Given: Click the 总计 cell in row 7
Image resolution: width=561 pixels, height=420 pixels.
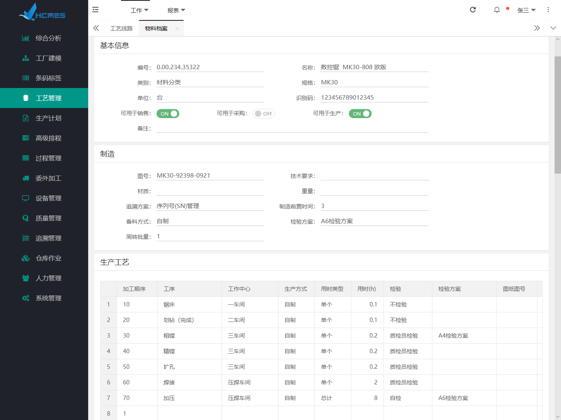Looking at the screenshot, I should (x=333, y=398).
